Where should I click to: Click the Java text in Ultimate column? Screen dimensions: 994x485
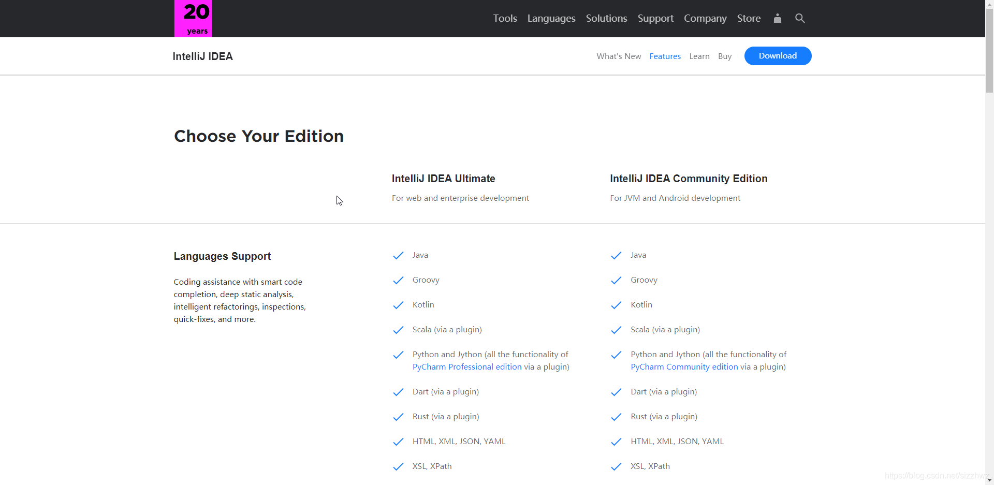tap(420, 255)
